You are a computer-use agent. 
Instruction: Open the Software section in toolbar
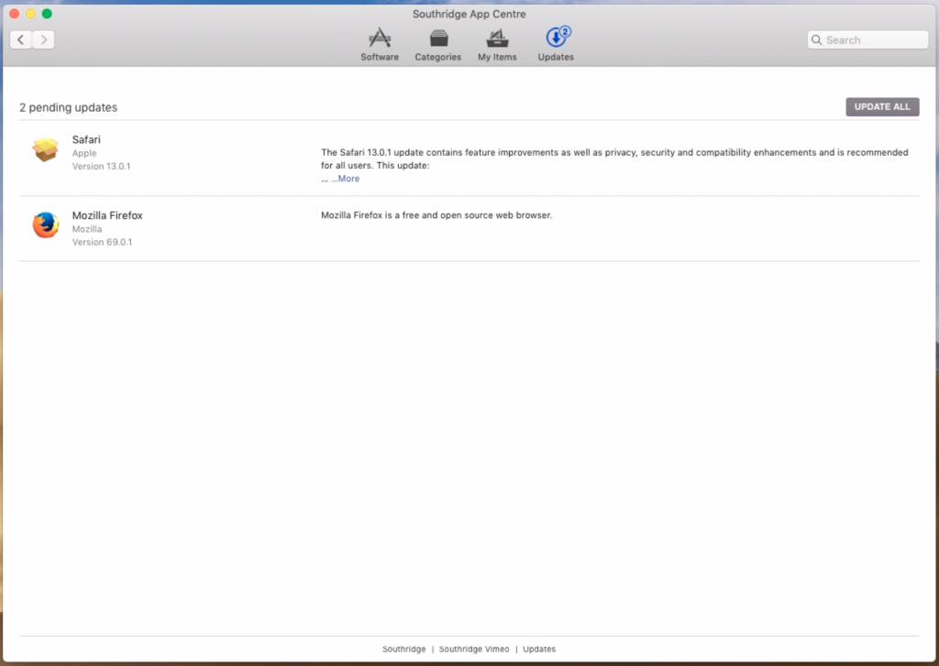coord(379,44)
